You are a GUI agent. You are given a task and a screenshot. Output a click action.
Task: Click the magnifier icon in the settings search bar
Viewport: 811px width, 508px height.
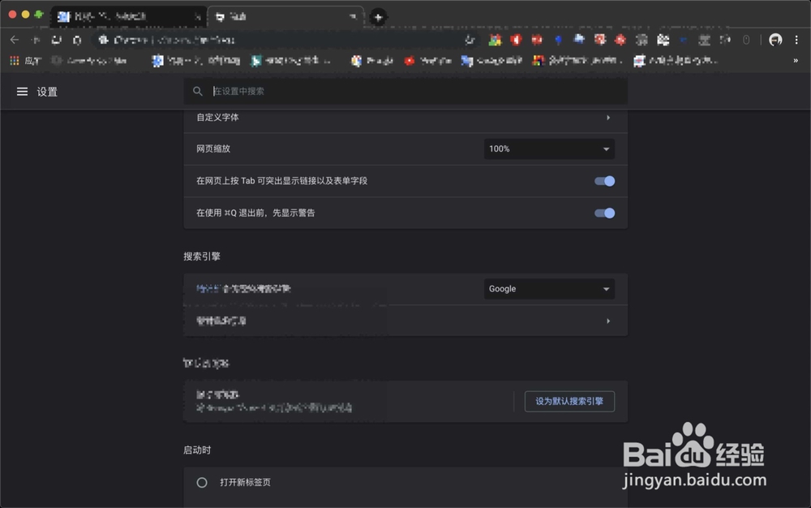[x=197, y=91]
